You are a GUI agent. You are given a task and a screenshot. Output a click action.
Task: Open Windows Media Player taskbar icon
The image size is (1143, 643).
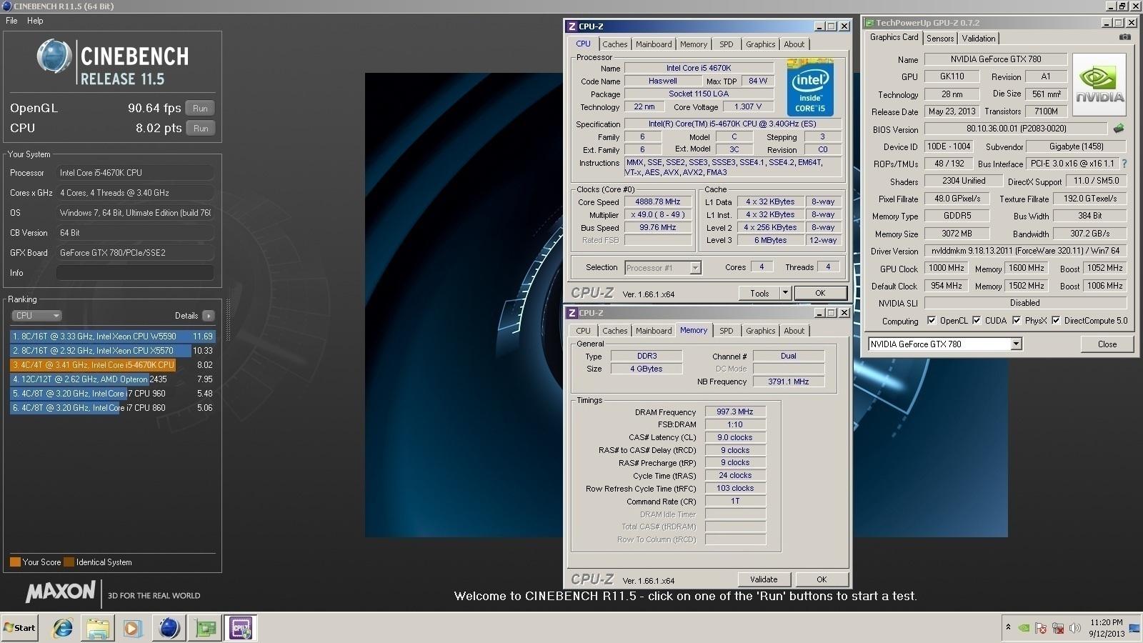(132, 628)
